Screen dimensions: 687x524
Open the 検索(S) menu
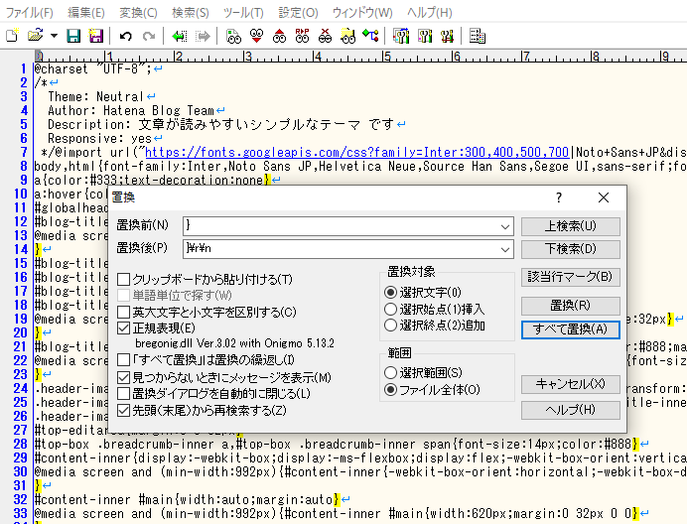click(191, 13)
